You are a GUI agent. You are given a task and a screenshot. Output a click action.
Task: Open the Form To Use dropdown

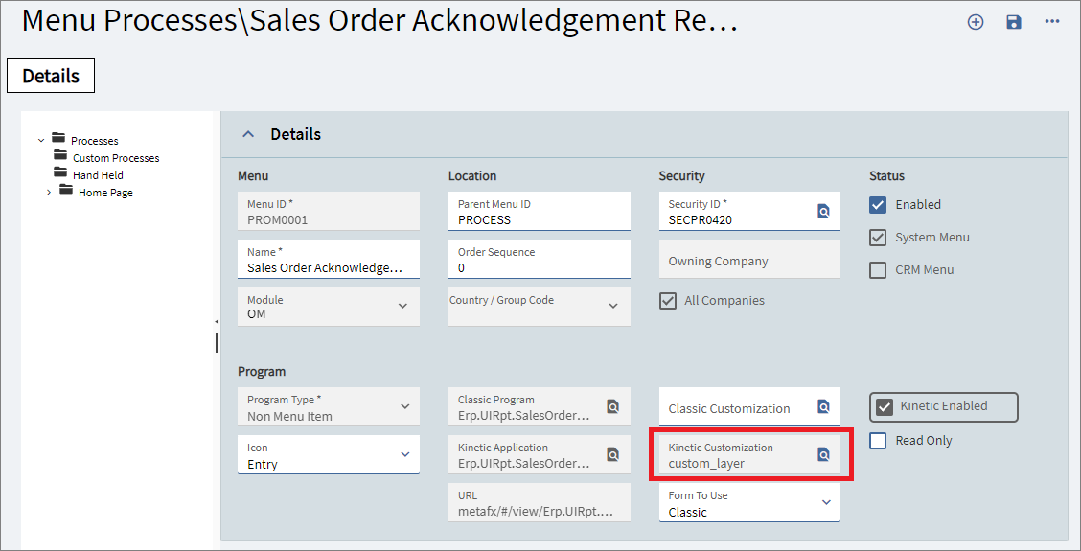[x=826, y=502]
